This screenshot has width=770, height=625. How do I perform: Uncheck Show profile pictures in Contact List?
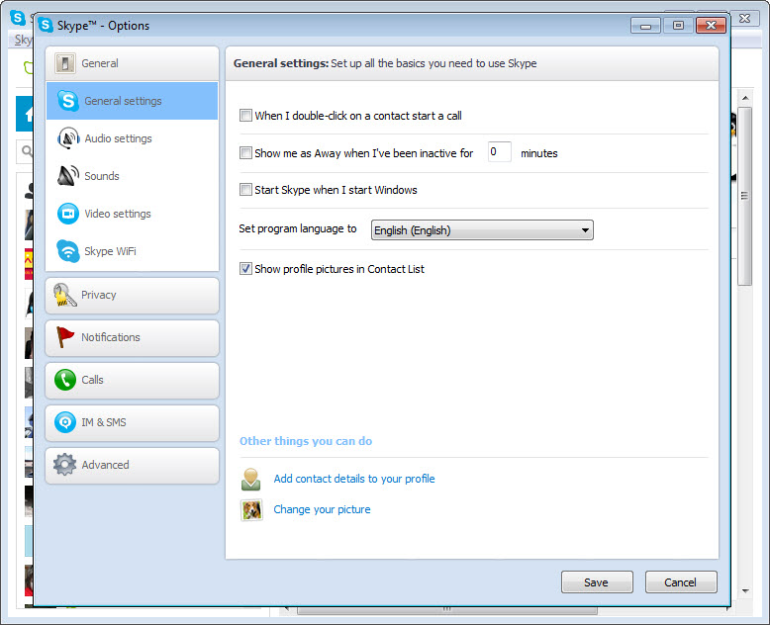click(x=245, y=269)
